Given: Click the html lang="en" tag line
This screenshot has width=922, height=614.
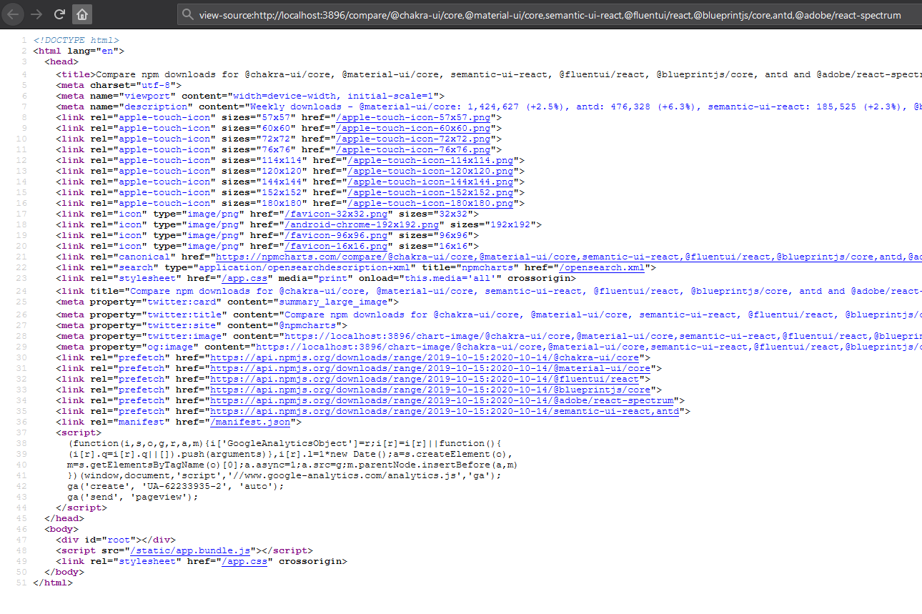Looking at the screenshot, I should coord(79,51).
